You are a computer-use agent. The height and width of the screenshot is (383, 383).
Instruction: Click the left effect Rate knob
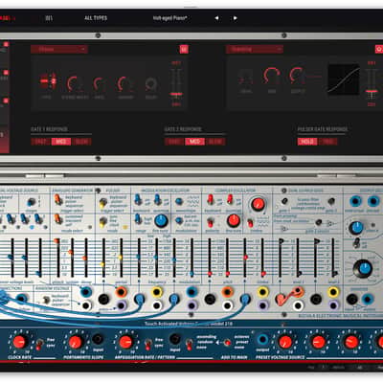tap(100, 83)
